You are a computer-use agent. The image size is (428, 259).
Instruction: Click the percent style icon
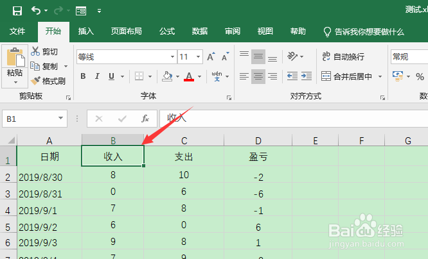coord(420,76)
